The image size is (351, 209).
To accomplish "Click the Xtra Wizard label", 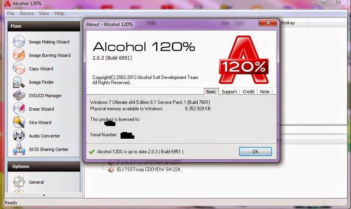I will (x=40, y=122).
